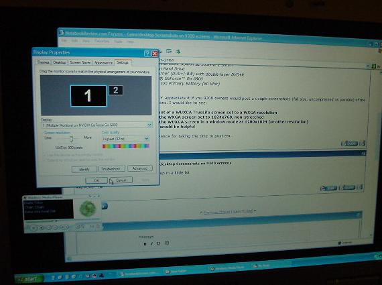This screenshot has height=285, width=382.
Task: Click the green visualization in Media Player
Action: tap(88, 209)
